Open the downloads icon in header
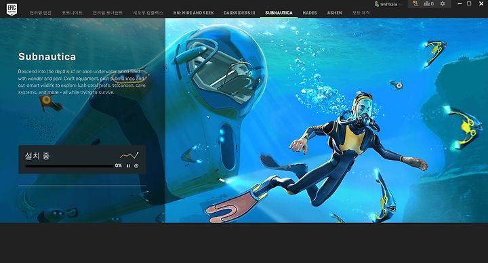The height and width of the screenshot is (263, 488). (x=415, y=4)
